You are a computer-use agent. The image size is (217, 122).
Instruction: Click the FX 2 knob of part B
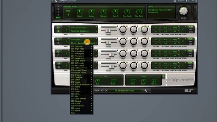[x=144, y=41]
